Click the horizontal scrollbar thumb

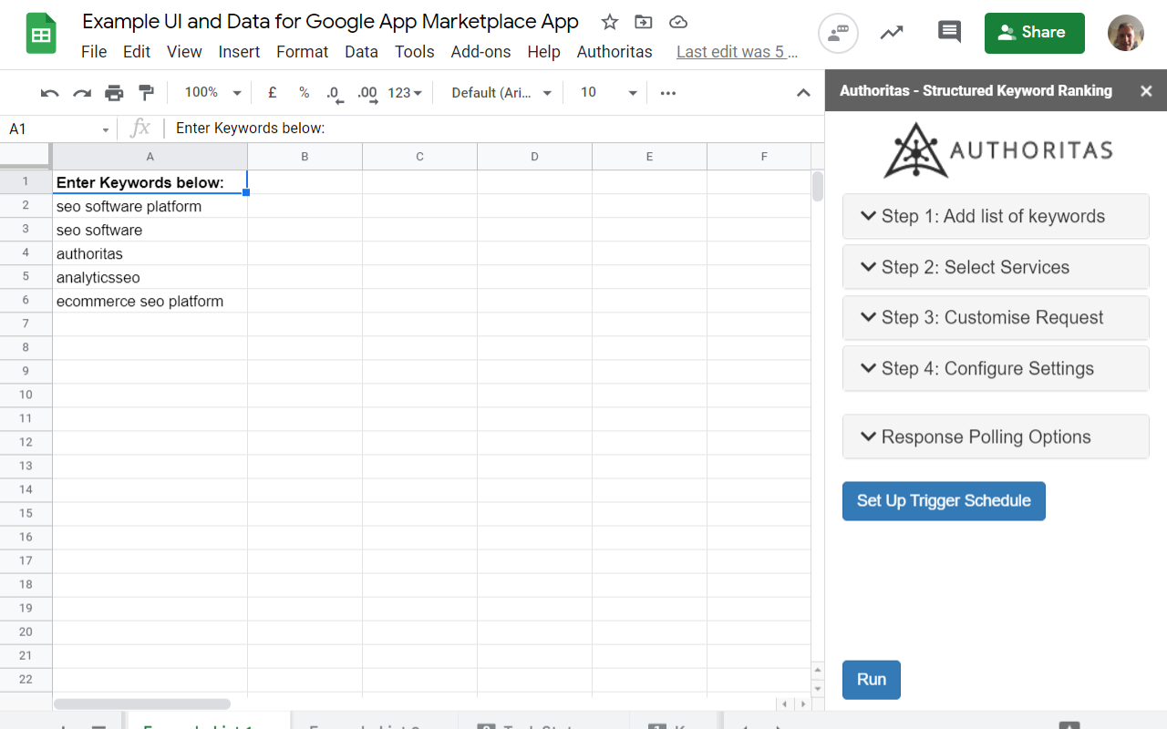pos(142,704)
